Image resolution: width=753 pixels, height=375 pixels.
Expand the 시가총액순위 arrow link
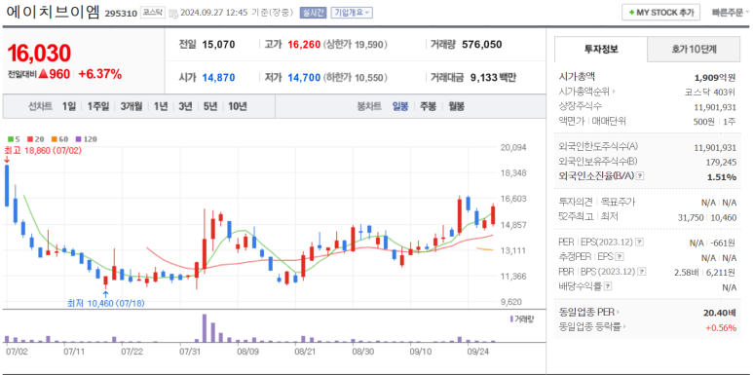click(x=588, y=92)
